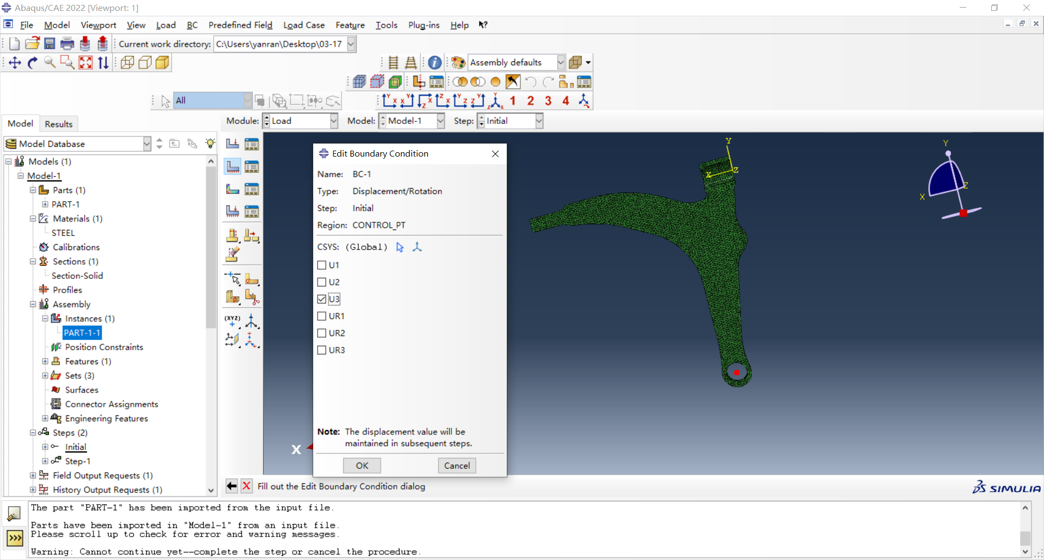Click the Auto-Fit View icon
This screenshot has width=1044, height=560.
(x=85, y=63)
